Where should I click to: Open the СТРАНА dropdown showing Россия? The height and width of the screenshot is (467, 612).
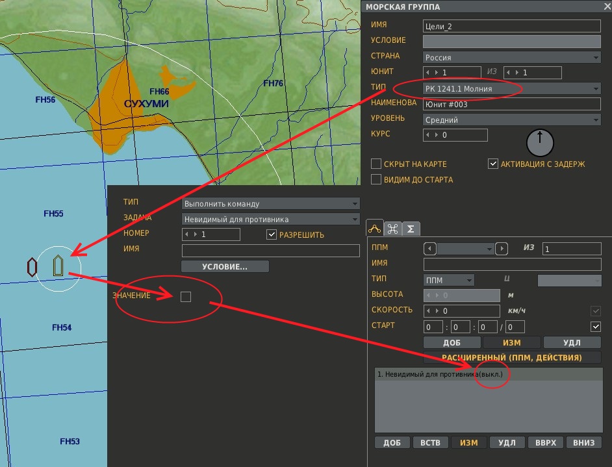[512, 57]
